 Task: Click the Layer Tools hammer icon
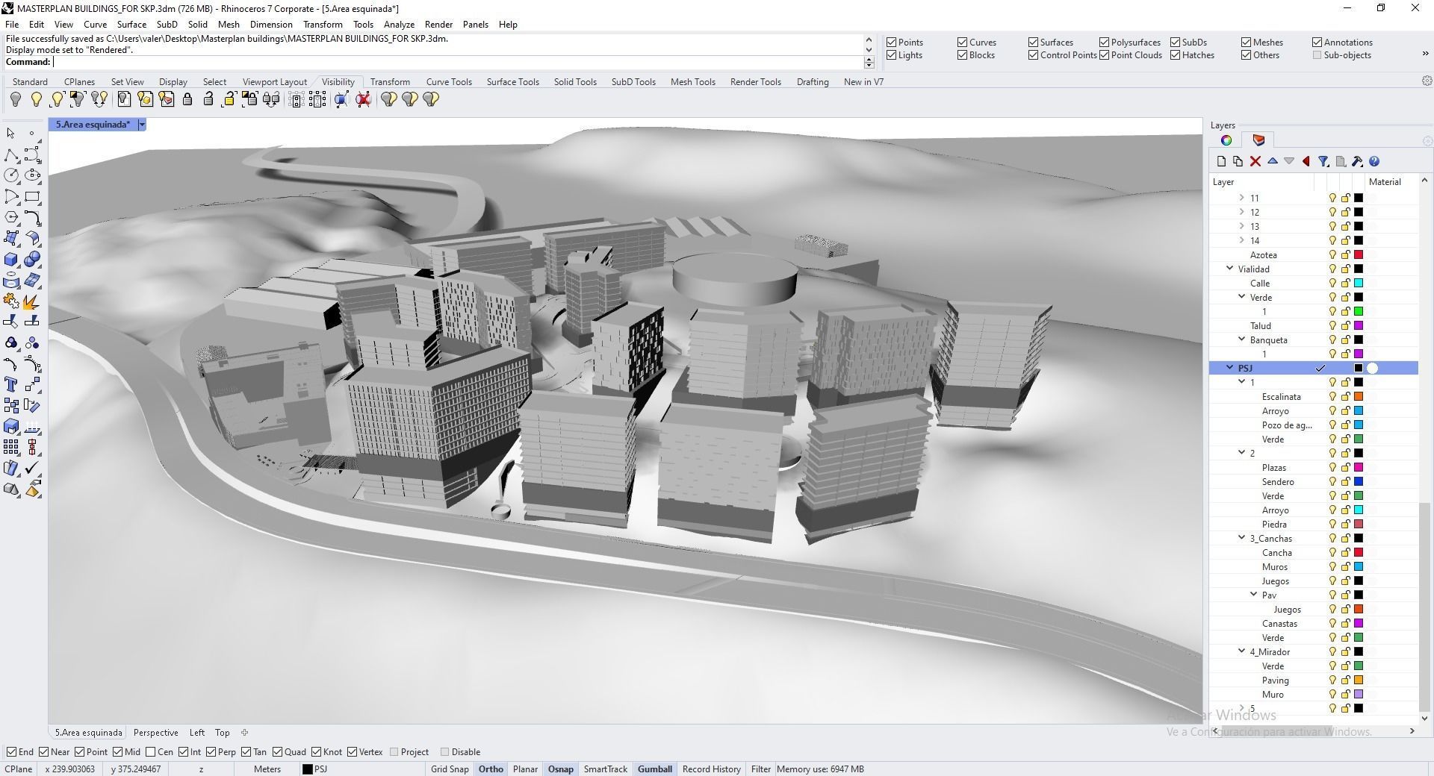(x=1358, y=161)
